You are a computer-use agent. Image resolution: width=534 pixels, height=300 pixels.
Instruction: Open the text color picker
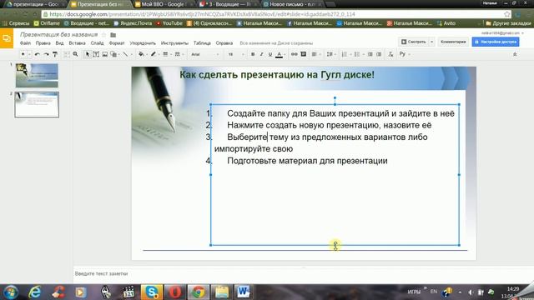pyautogui.click(x=280, y=54)
